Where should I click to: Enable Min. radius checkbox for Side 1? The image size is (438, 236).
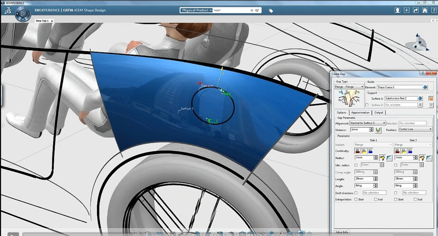point(356,165)
